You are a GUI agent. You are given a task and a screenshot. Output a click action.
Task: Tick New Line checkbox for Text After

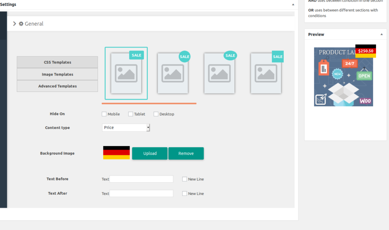click(185, 194)
